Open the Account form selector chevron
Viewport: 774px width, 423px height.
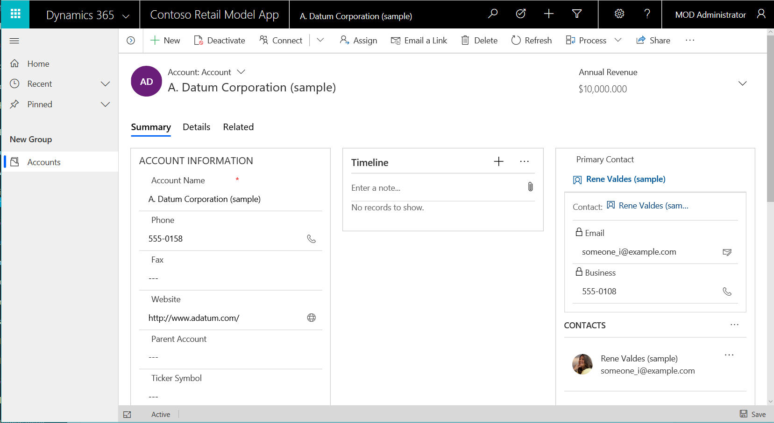[241, 72]
